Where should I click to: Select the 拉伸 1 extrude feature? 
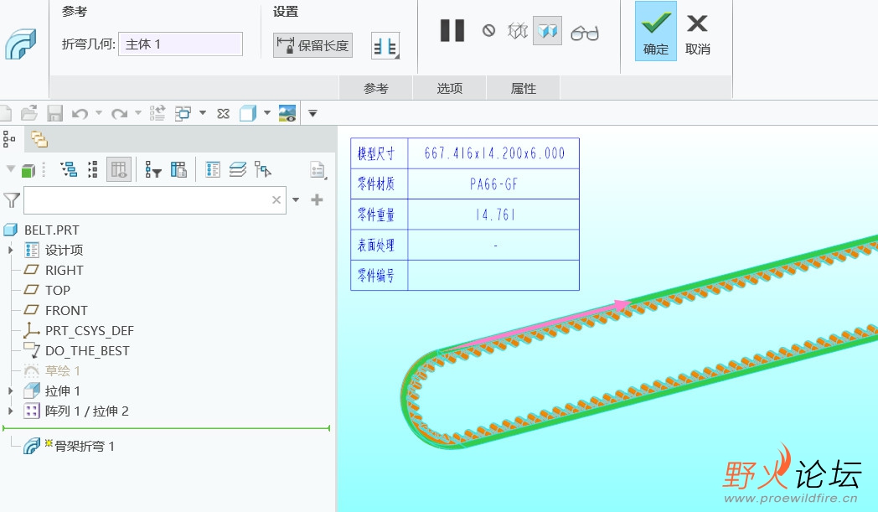coord(62,391)
